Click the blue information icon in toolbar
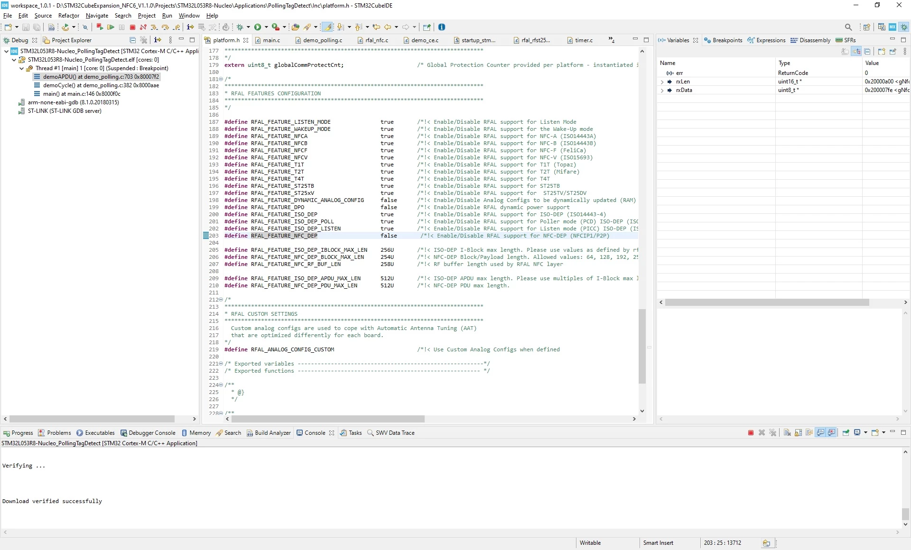Screen dimensions: 911x550 [x=442, y=27]
